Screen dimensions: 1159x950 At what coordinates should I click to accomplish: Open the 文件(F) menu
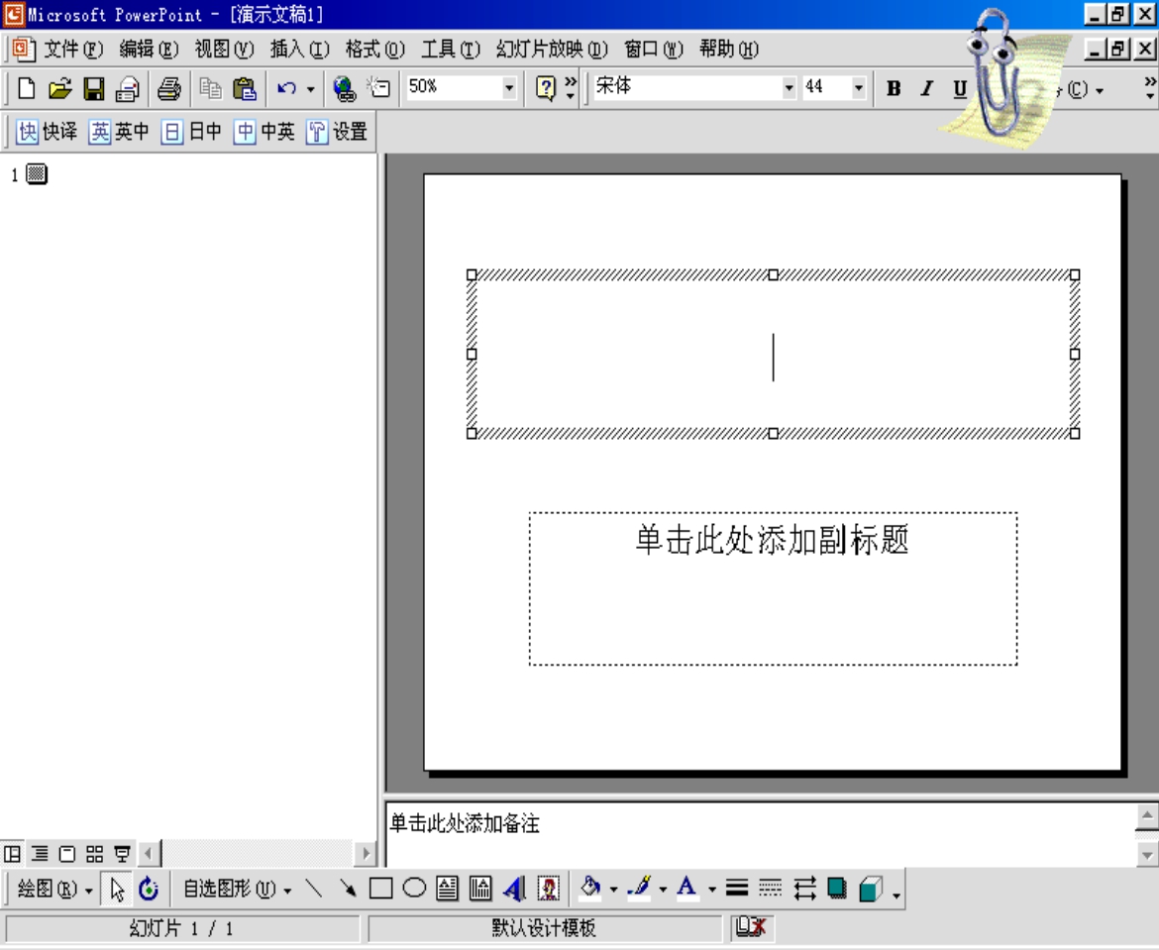click(72, 50)
